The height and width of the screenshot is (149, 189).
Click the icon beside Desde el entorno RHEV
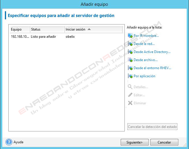pos(130,68)
